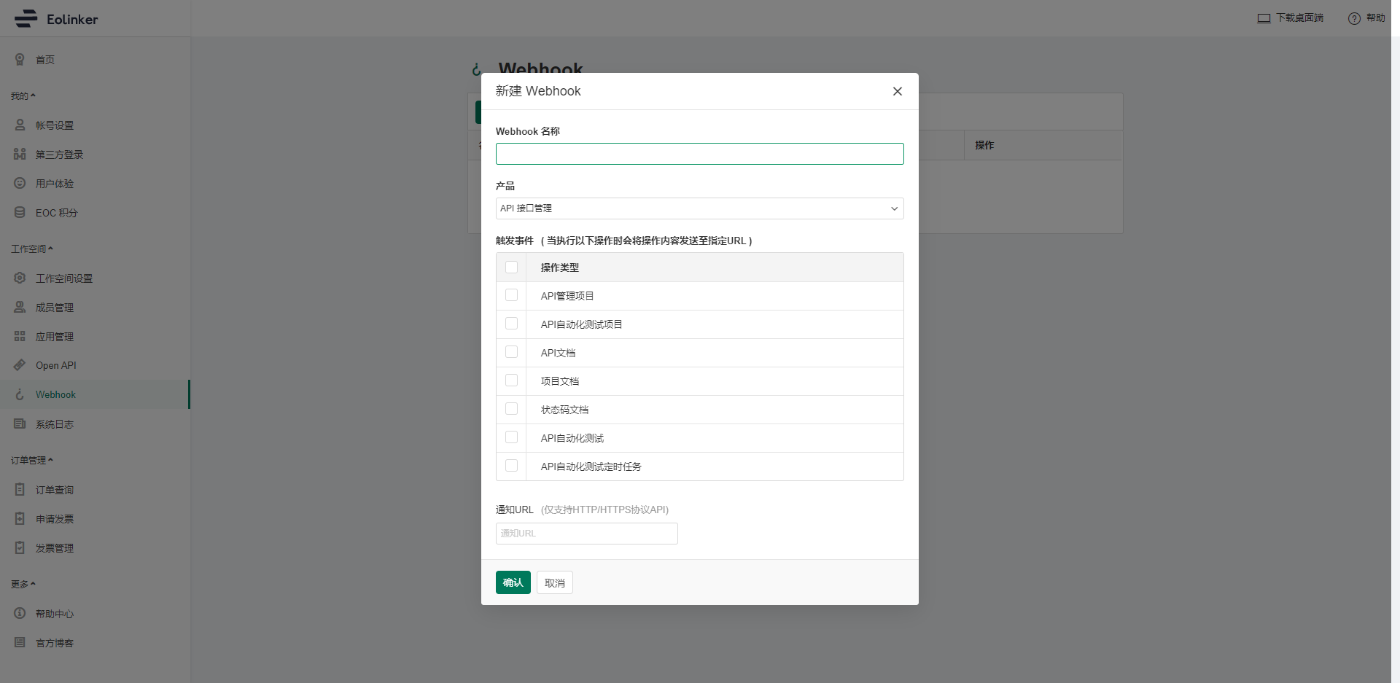Click the 官方博客 icon
1400x683 pixels.
[20, 642]
